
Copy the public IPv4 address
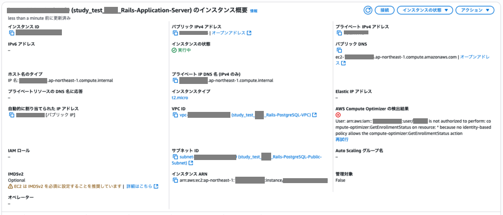(x=175, y=33)
